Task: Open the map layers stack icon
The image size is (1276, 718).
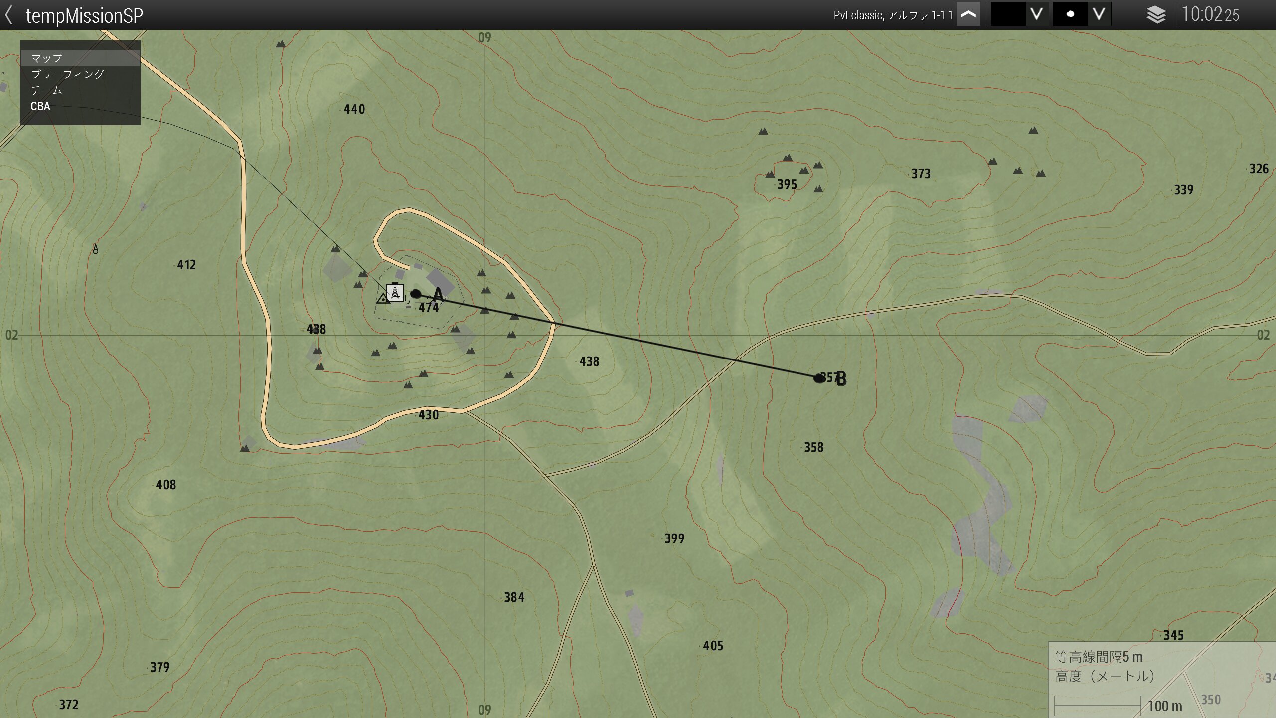Action: pyautogui.click(x=1156, y=15)
